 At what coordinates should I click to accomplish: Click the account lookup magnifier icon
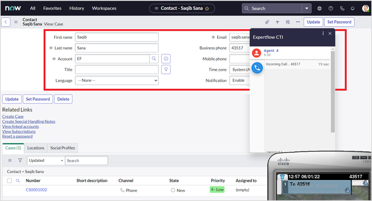point(154,58)
